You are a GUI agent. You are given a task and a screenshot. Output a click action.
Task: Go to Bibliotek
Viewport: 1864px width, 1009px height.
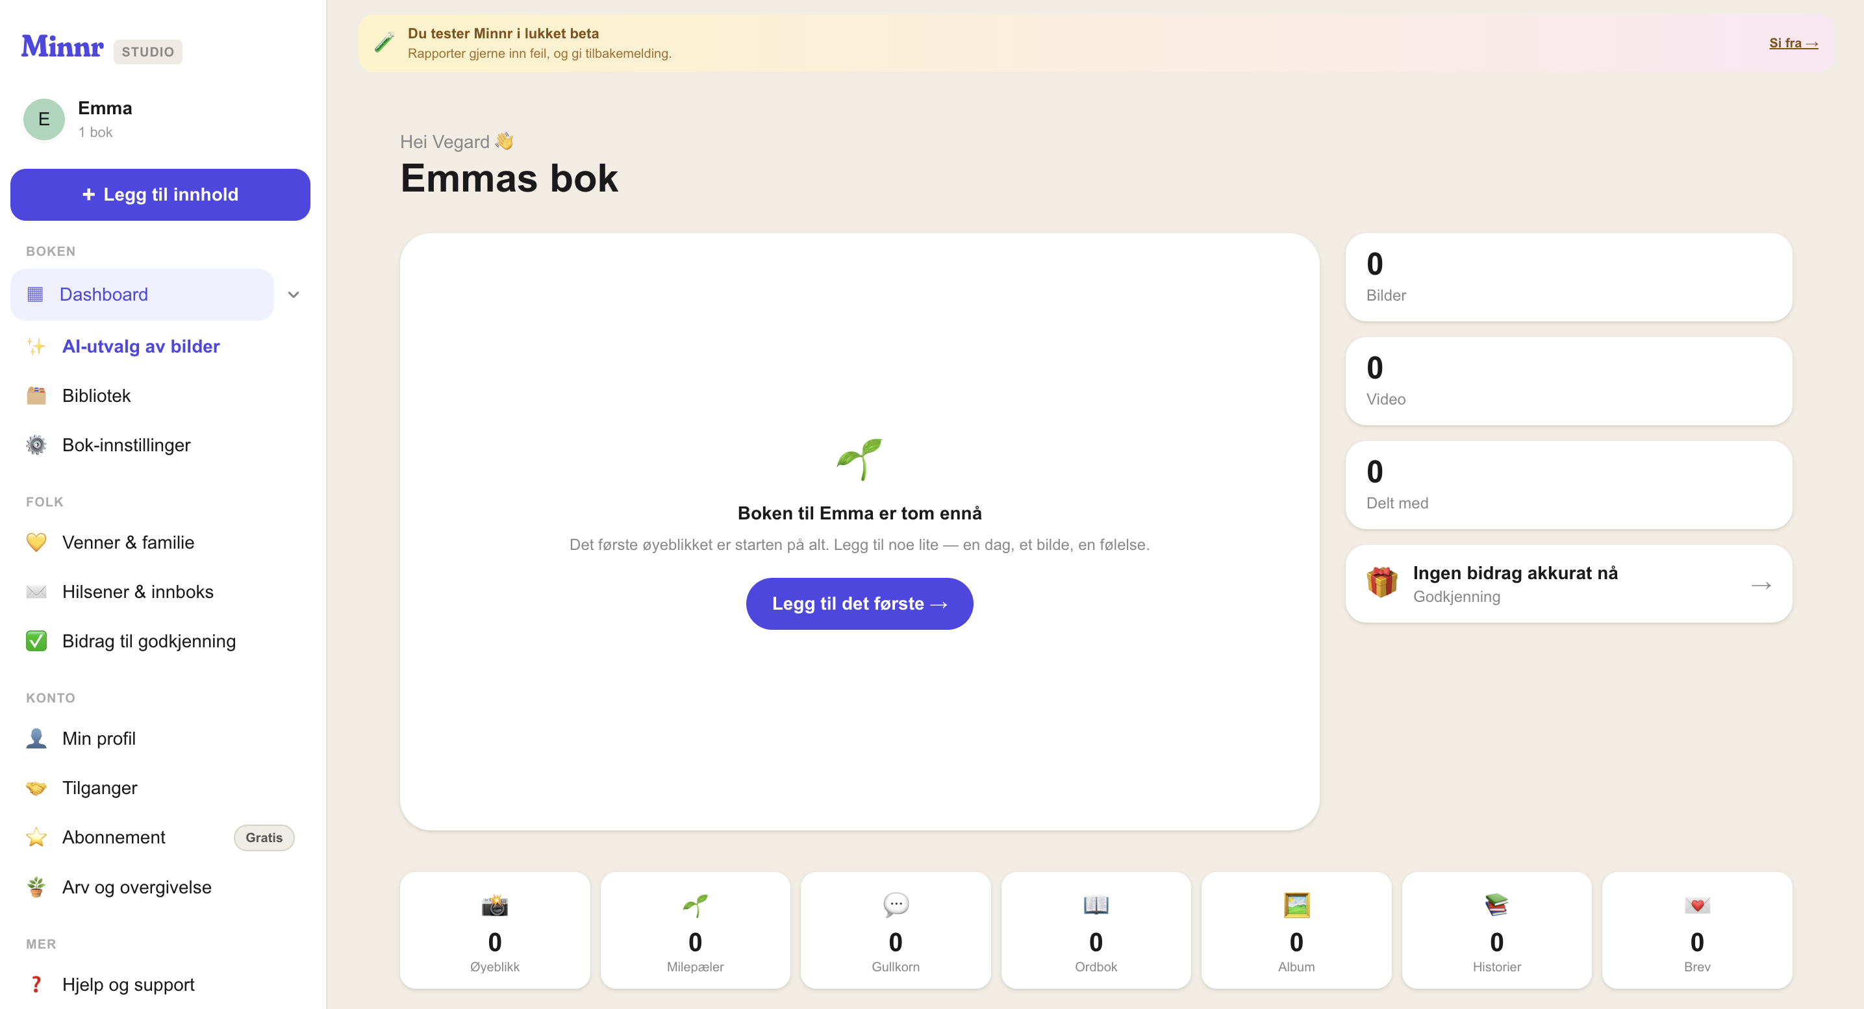tap(160, 395)
